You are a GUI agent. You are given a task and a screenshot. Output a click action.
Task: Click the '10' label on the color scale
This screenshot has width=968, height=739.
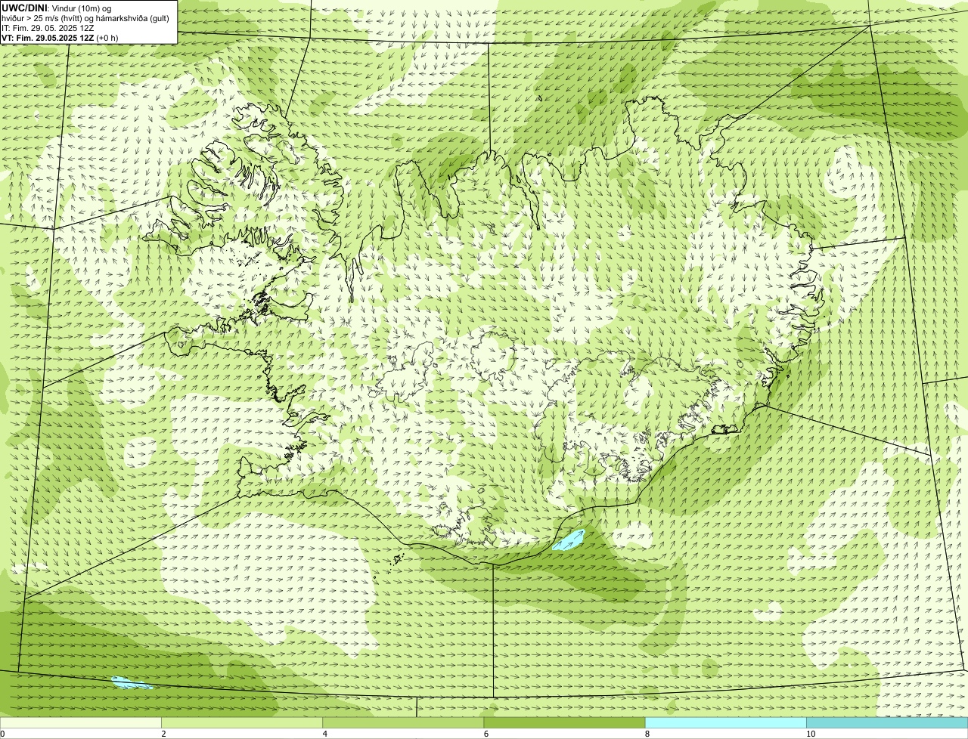point(810,734)
